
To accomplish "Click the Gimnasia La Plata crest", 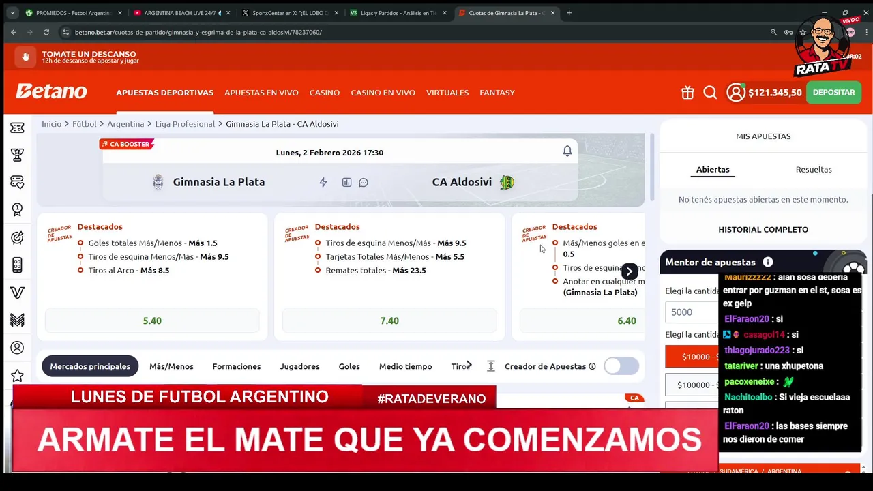I will coord(158,182).
